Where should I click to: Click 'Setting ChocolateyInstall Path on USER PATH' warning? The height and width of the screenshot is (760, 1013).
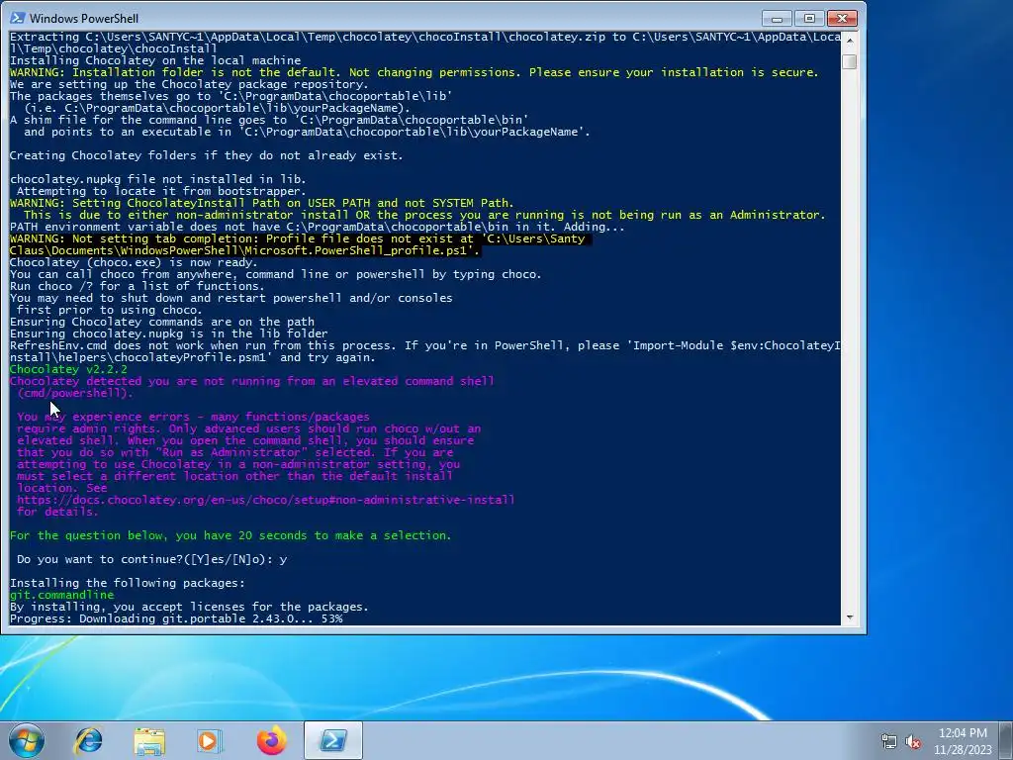click(x=261, y=203)
